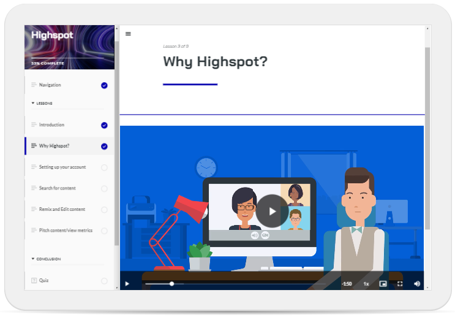Screen dimensions: 455x317
Task: Click the -1:50 remaining time readout
Action: tap(347, 284)
